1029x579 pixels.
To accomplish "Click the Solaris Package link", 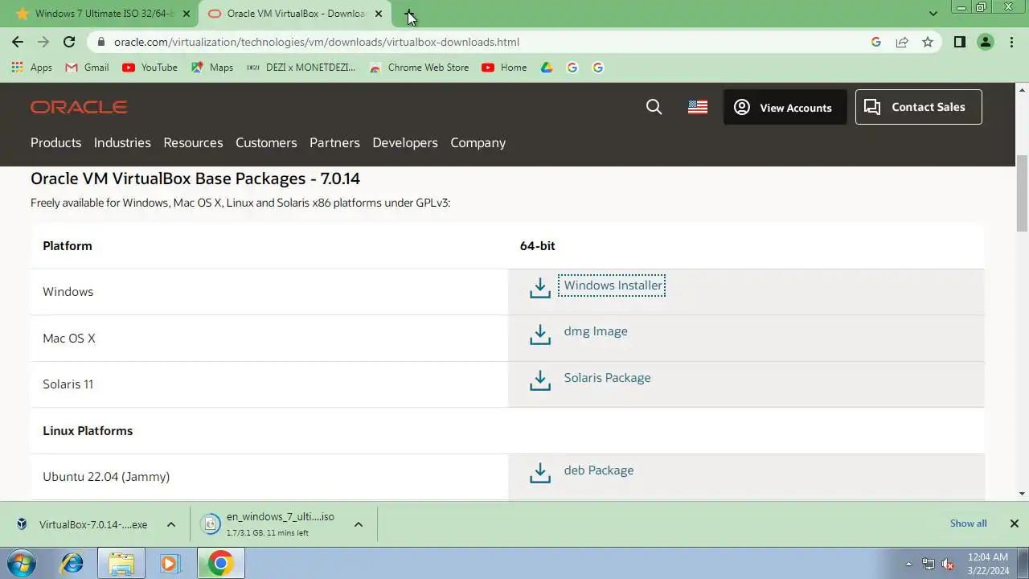I will tap(607, 378).
